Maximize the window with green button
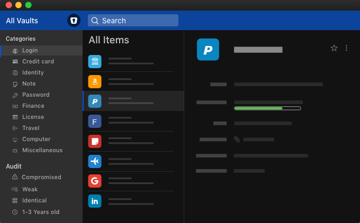Viewport: 360px width, 223px height. pyautogui.click(x=29, y=5)
